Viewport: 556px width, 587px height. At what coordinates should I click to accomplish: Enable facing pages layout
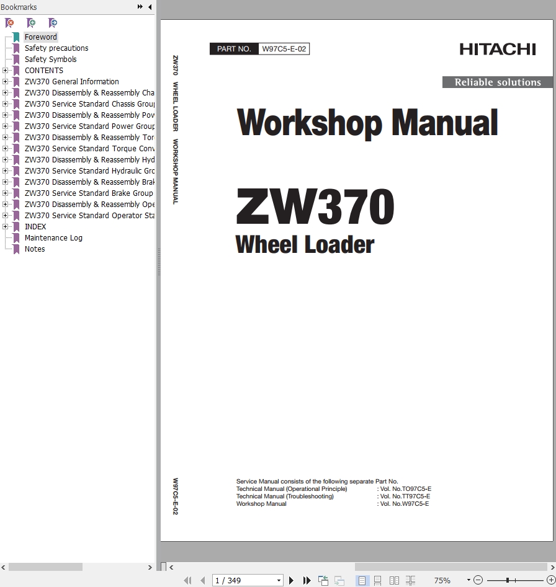coord(394,580)
